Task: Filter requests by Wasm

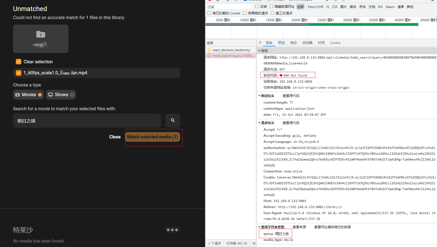Action: [x=390, y=7]
